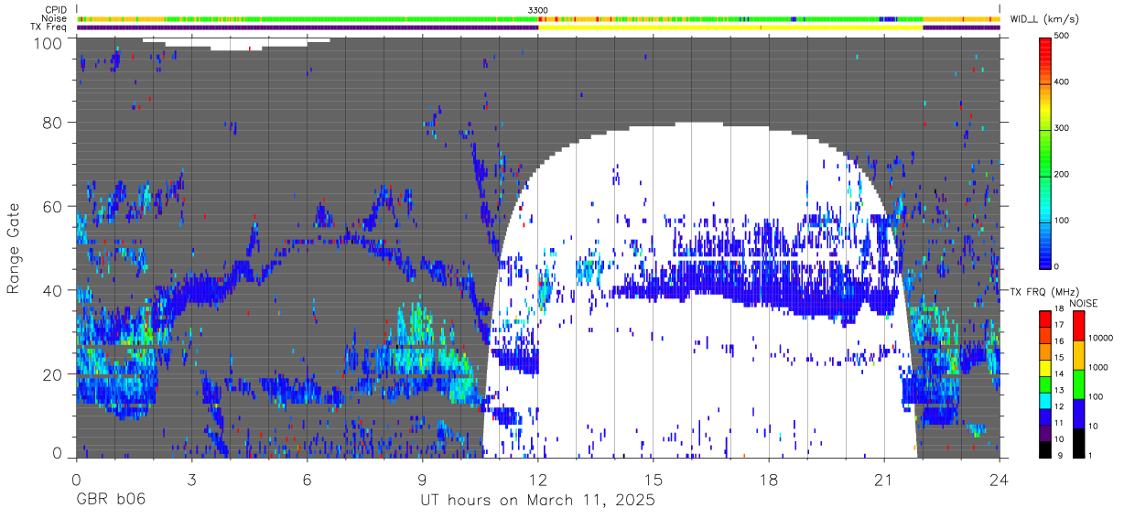This screenshot has width=1124, height=519.
Task: Click the width colorbar label '200'
Action: [1064, 174]
